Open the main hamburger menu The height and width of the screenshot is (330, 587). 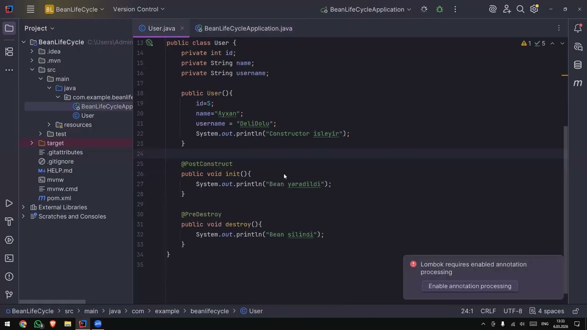pyautogui.click(x=30, y=9)
